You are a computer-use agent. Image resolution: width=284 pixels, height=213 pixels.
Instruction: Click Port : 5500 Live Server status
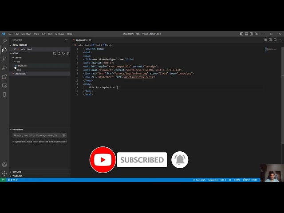coord(250,180)
